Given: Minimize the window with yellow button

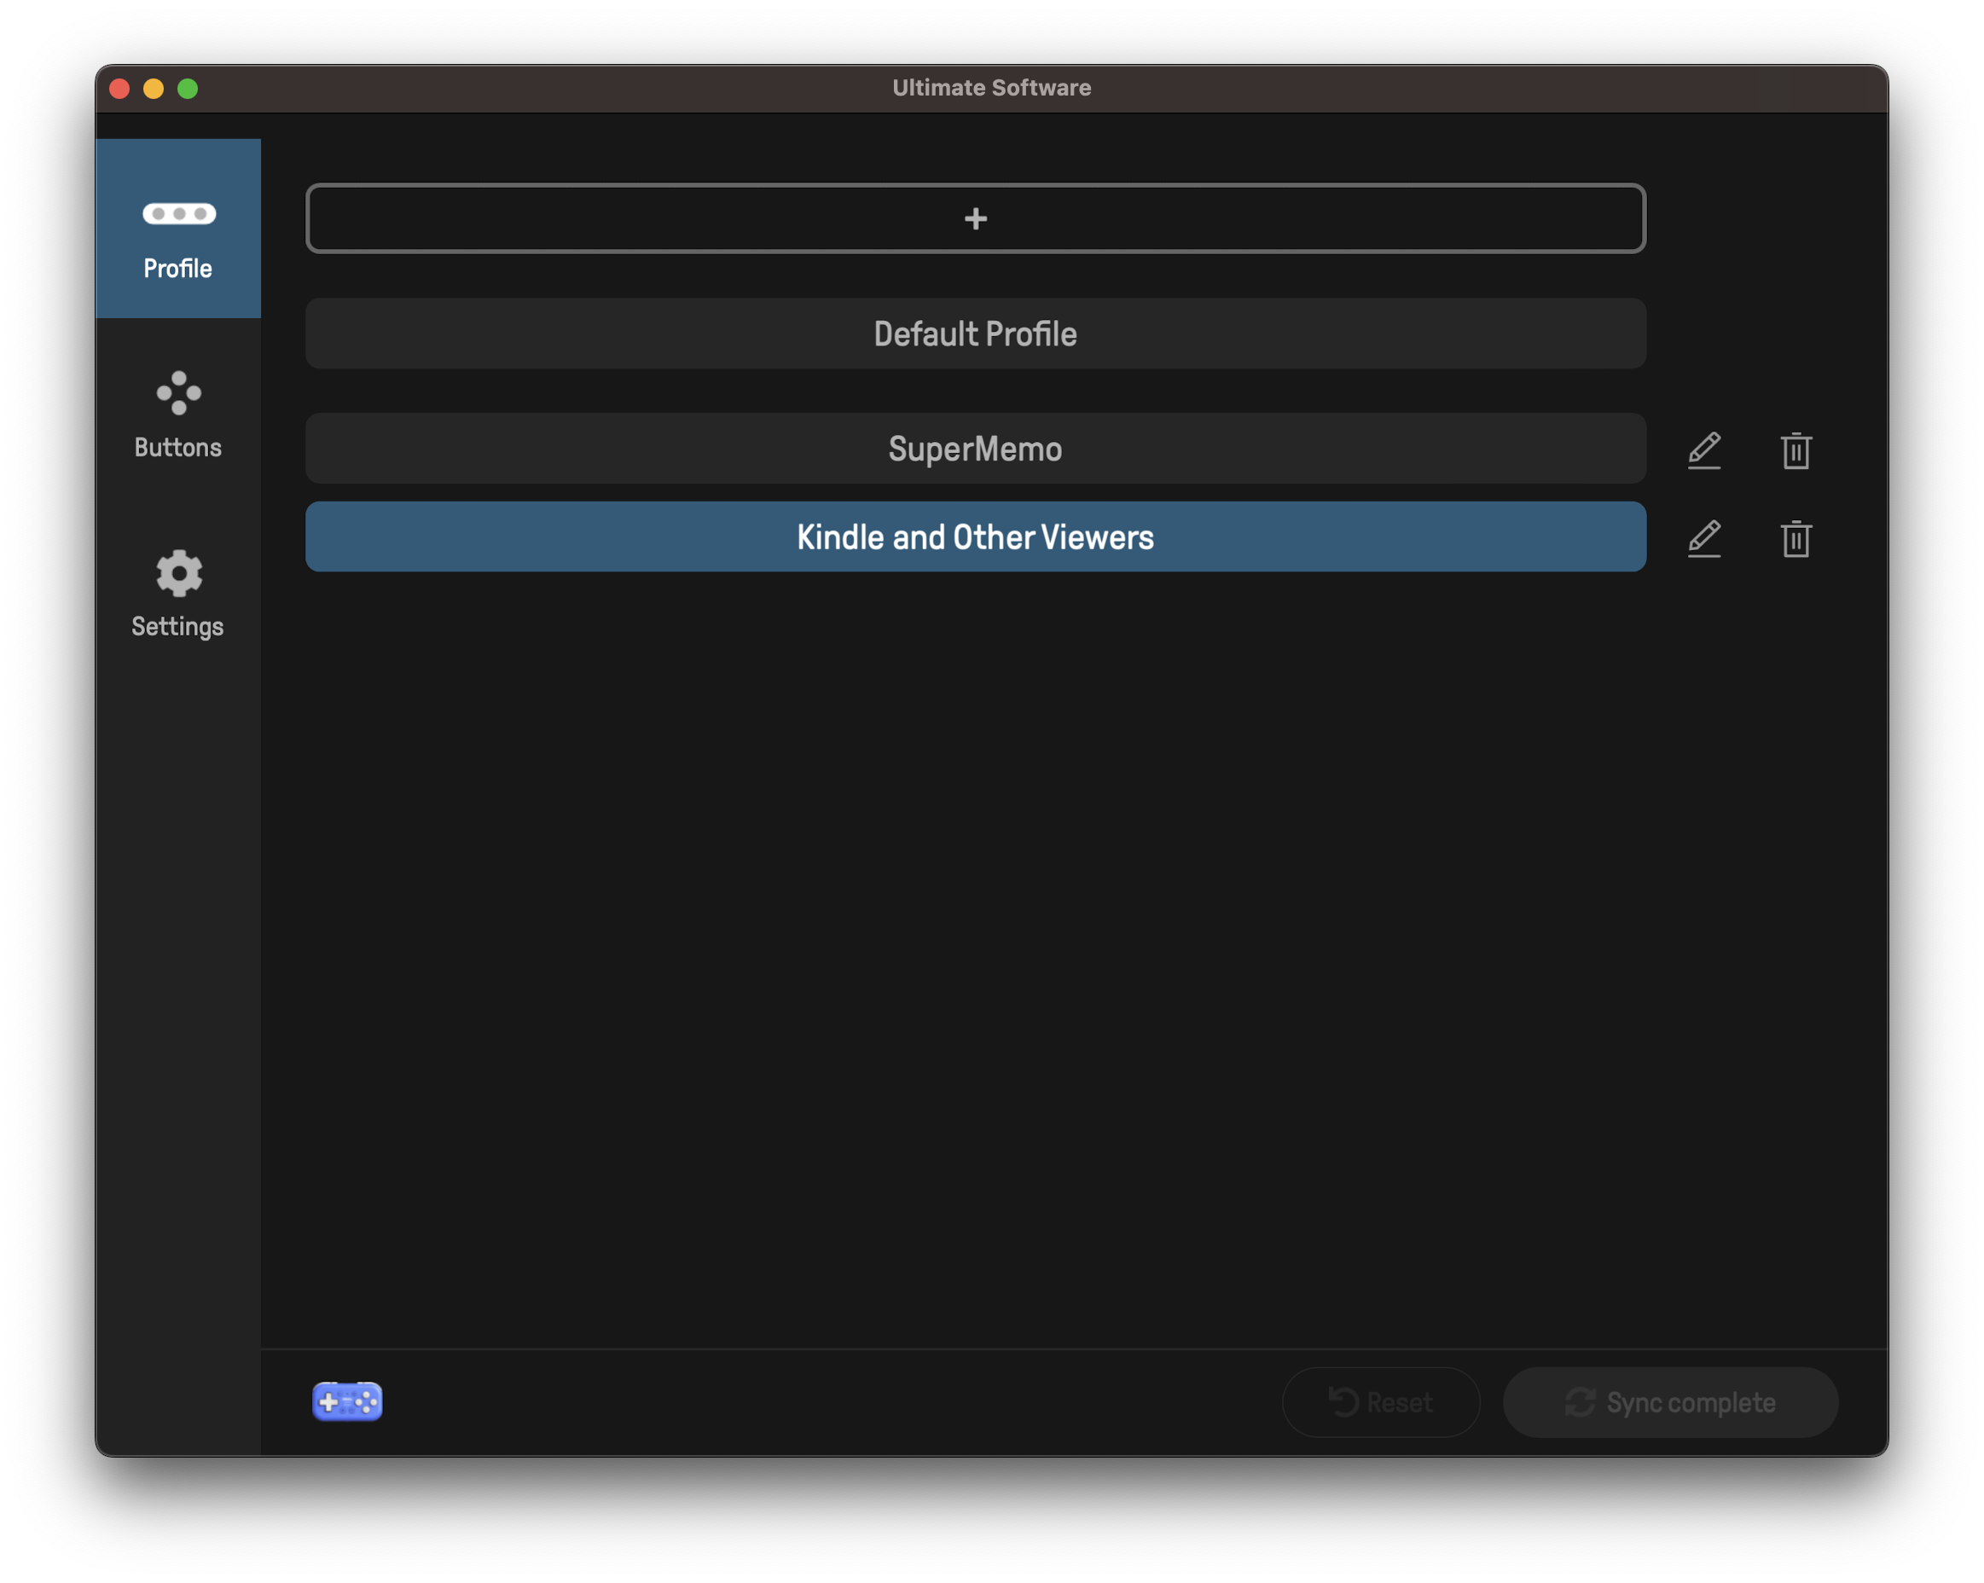Looking at the screenshot, I should click(x=154, y=89).
